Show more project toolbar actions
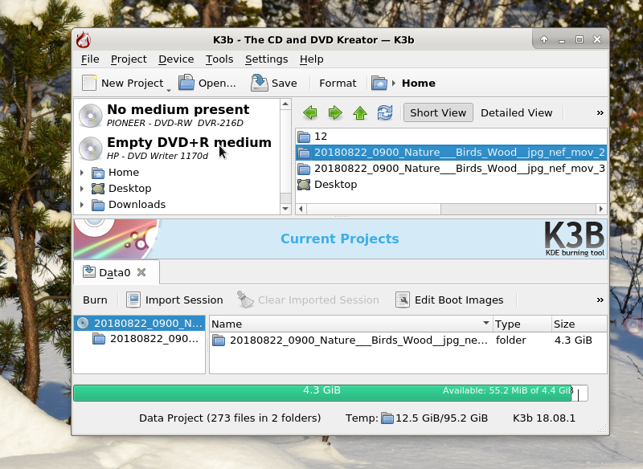The height and width of the screenshot is (469, 643). point(600,300)
